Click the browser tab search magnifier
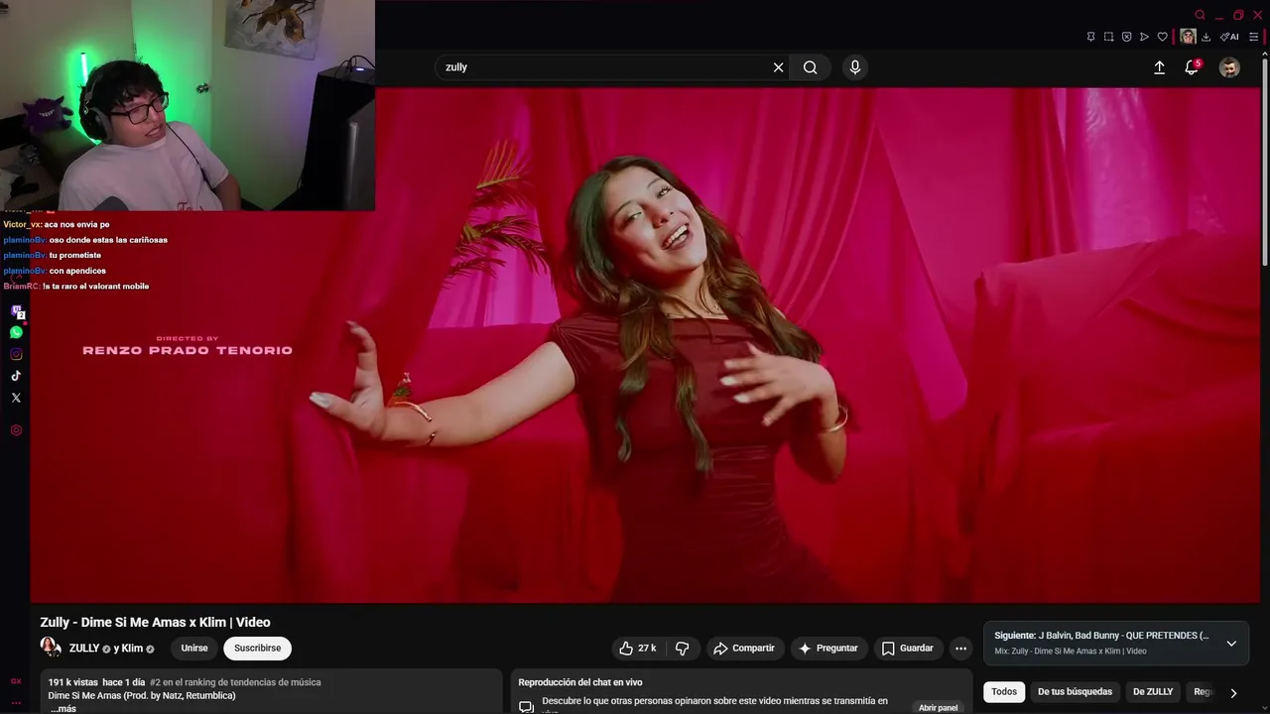This screenshot has height=714, width=1270. click(x=1200, y=15)
